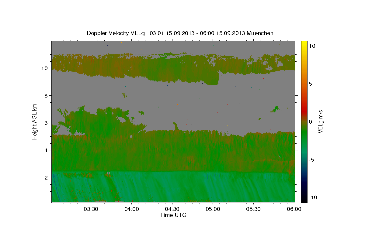Click the 'Time UTC' axis title
This screenshot has width=365, height=243.
[x=173, y=215]
